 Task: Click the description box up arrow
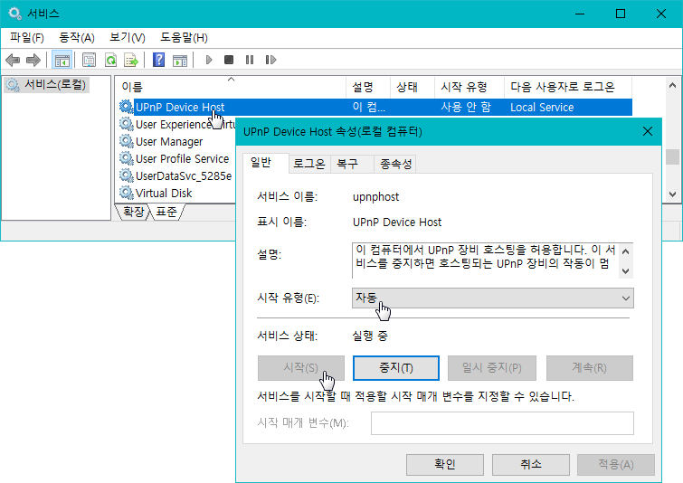coord(626,251)
